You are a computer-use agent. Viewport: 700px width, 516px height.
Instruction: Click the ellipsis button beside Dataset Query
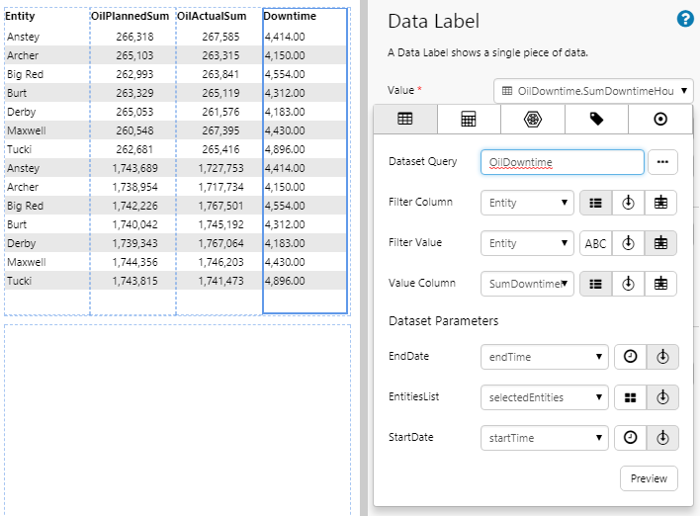coord(662,162)
